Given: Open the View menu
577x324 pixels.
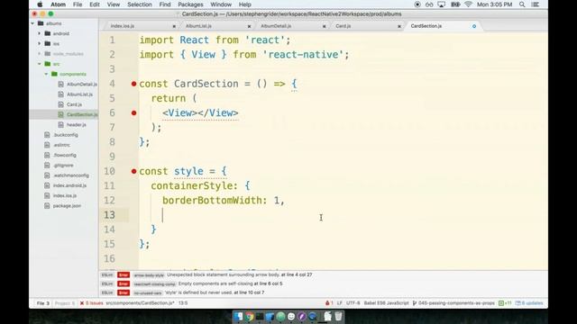Looking at the screenshot, I should 113,4.
